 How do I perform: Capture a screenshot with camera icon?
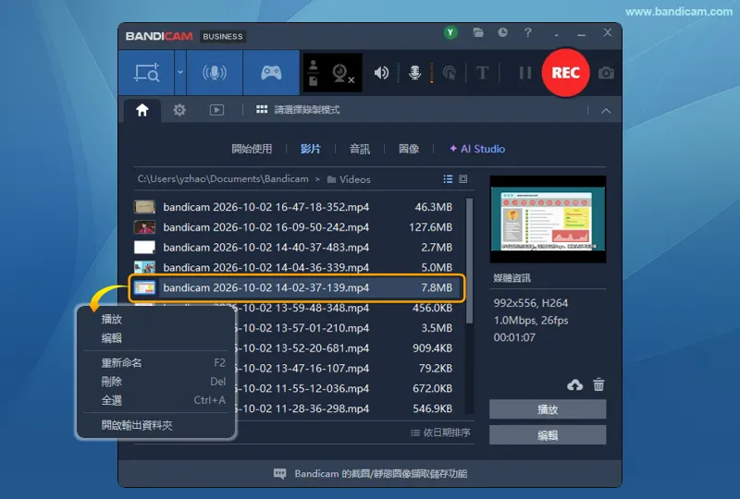[606, 73]
